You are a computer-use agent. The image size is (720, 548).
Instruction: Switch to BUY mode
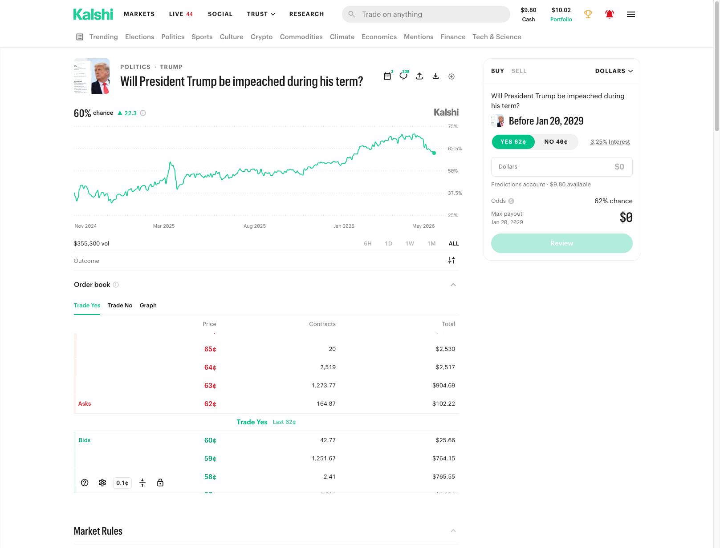[x=497, y=71]
